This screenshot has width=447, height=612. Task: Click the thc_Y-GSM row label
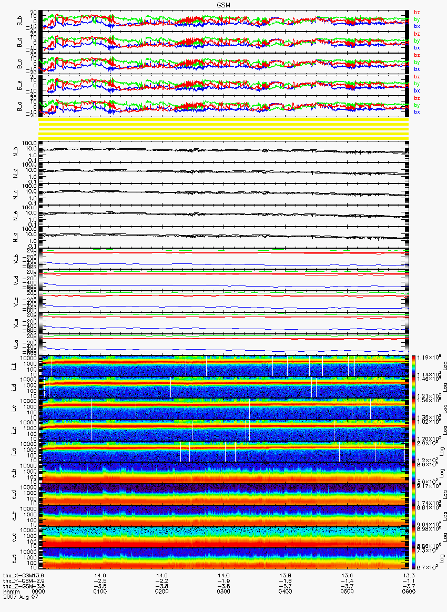(18, 581)
